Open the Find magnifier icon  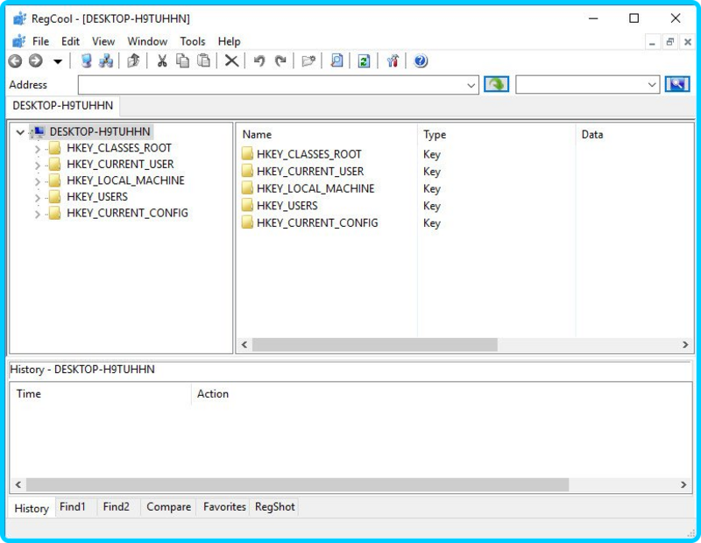pyautogui.click(x=336, y=60)
